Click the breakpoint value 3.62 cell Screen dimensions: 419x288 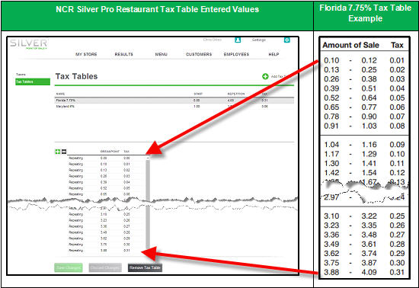[104, 238]
